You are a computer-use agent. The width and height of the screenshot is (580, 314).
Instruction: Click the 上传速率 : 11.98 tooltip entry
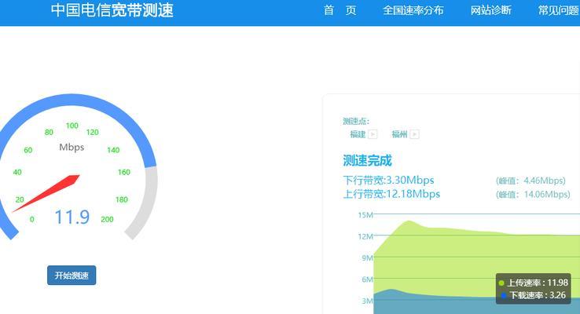point(533,283)
